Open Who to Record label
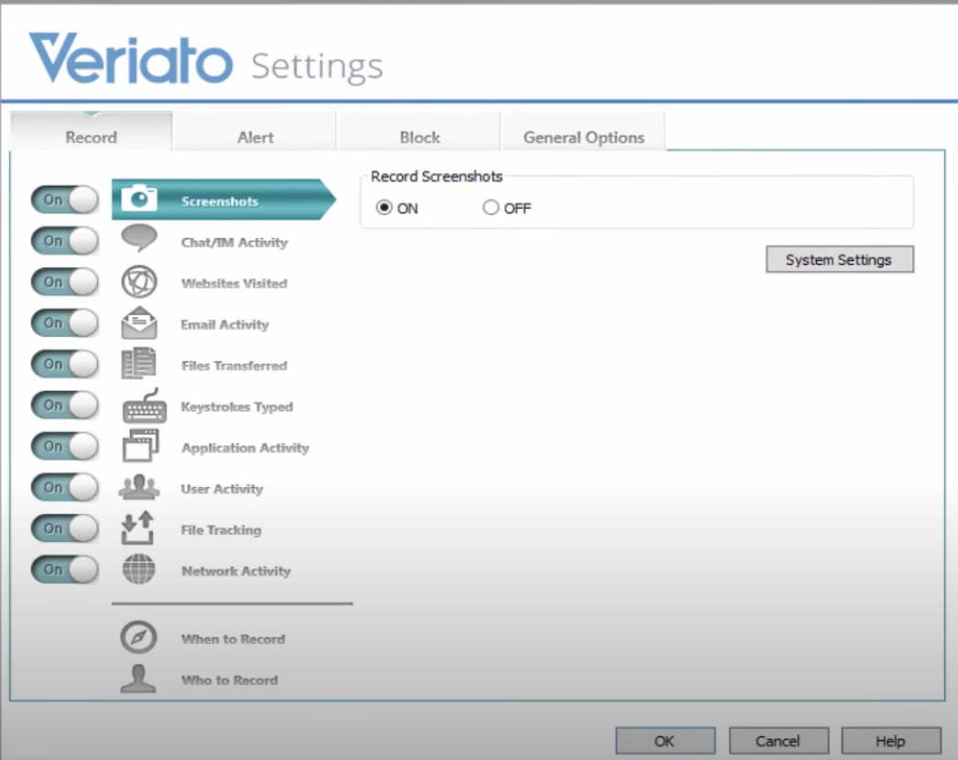The image size is (958, 760). click(x=230, y=680)
